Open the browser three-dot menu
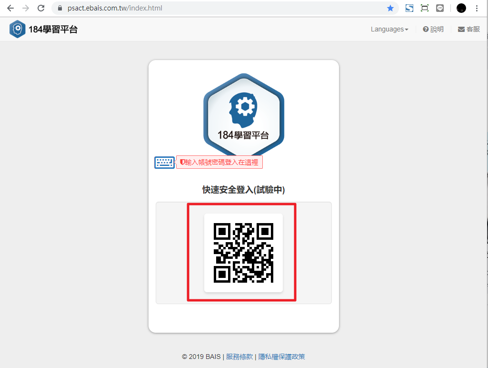The width and height of the screenshot is (488, 368). click(x=477, y=8)
